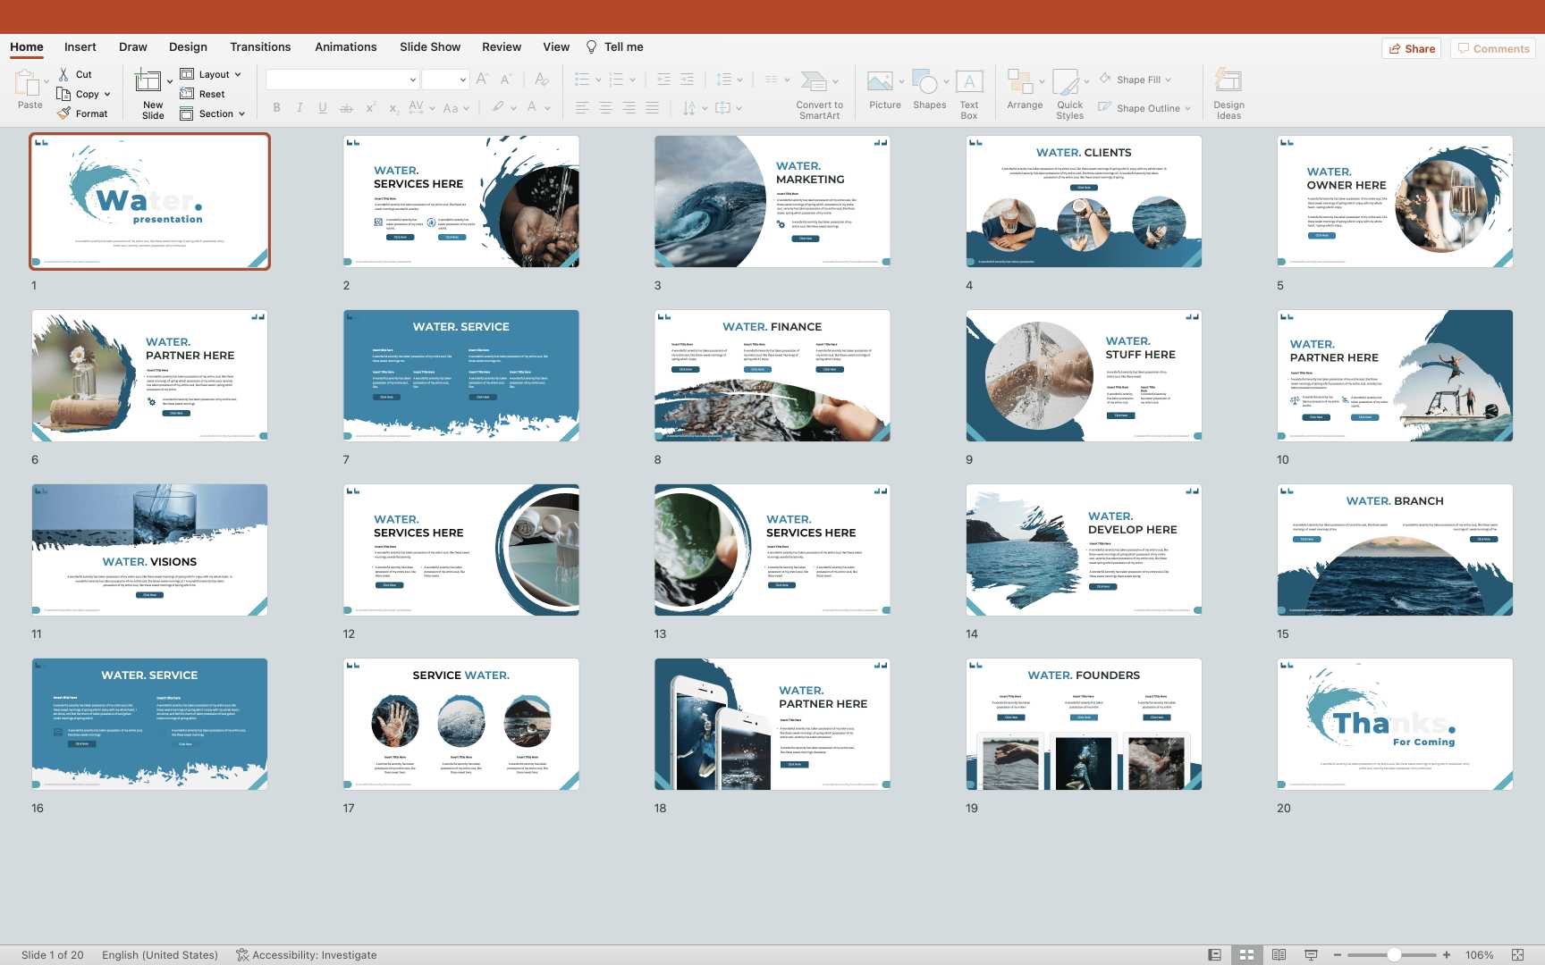The image size is (1545, 965).
Task: Expand the Layout dropdown
Action: click(x=212, y=74)
